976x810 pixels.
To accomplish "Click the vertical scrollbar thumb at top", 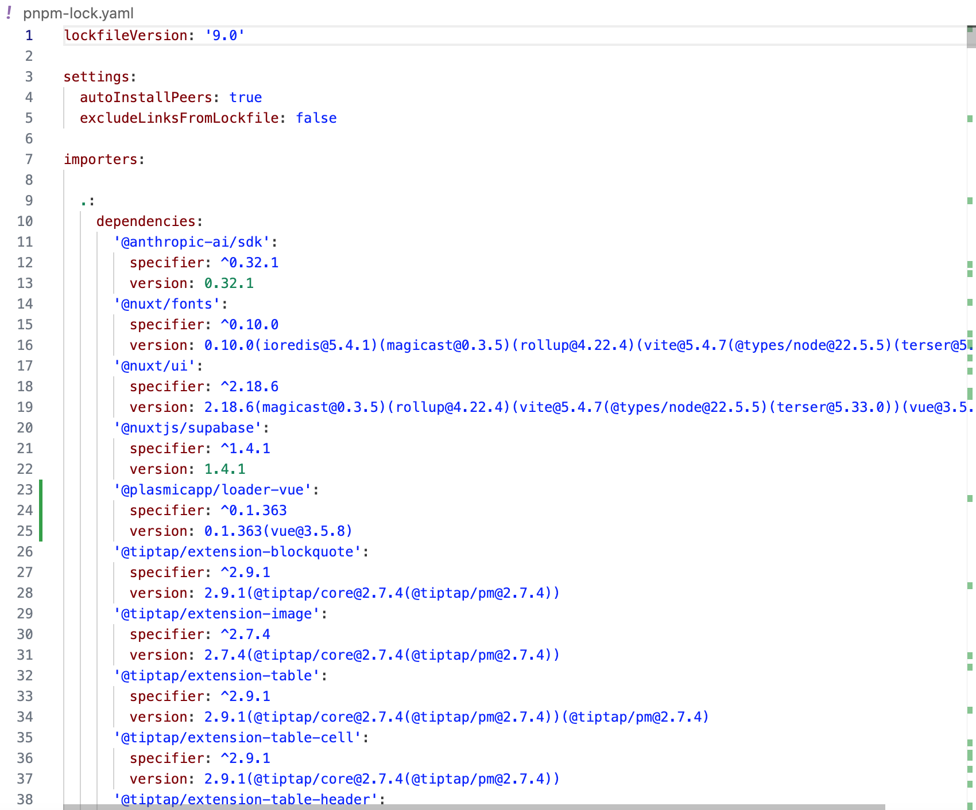I will [x=971, y=37].
